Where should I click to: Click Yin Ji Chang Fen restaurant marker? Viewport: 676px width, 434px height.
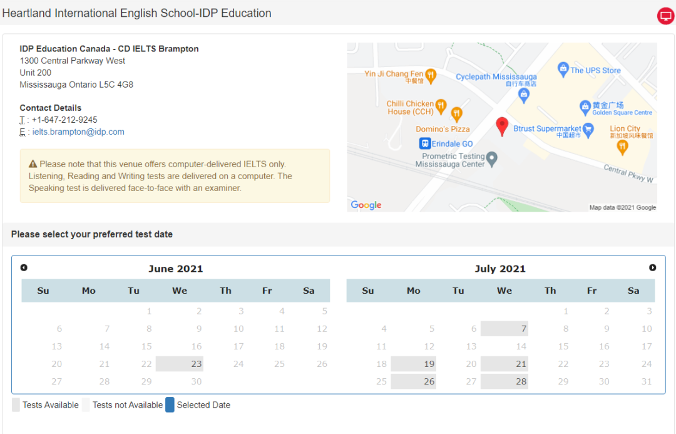pyautogui.click(x=431, y=76)
